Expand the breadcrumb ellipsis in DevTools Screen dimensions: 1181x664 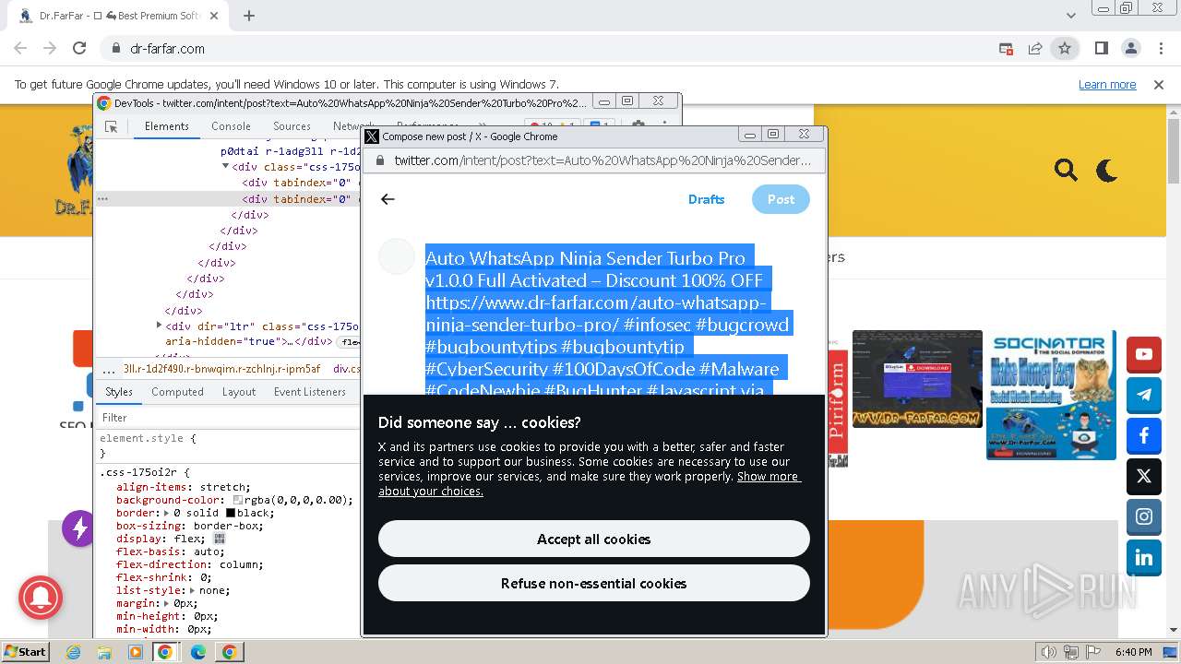[x=108, y=369]
